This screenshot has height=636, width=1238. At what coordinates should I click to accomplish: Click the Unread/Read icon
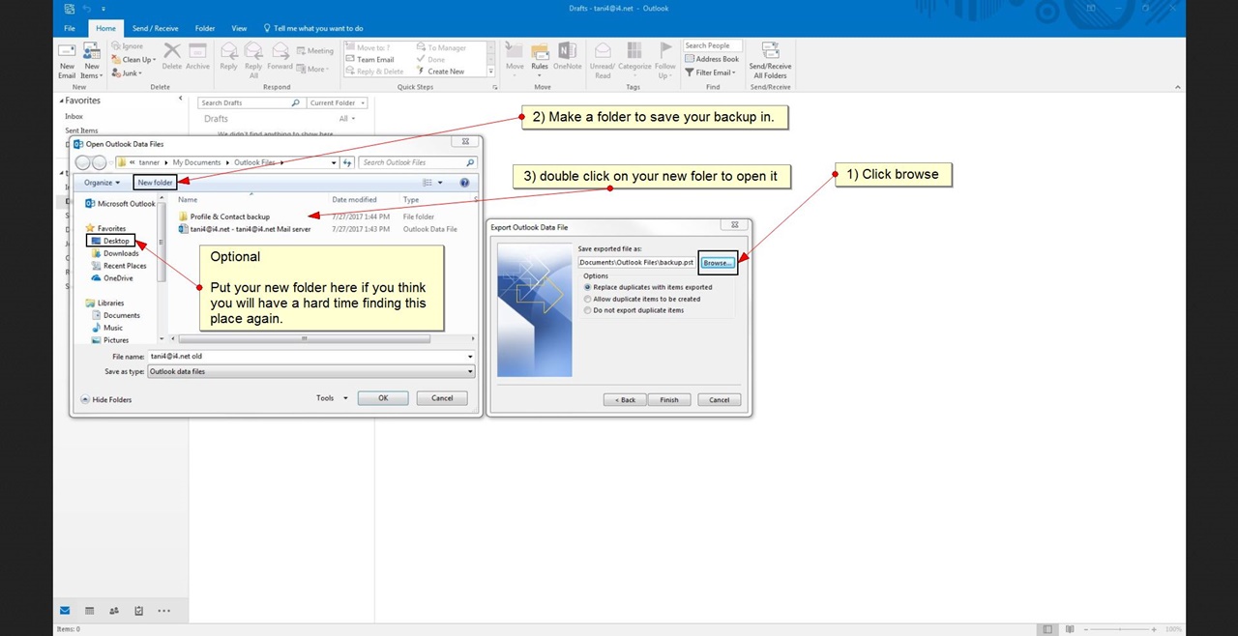(603, 60)
